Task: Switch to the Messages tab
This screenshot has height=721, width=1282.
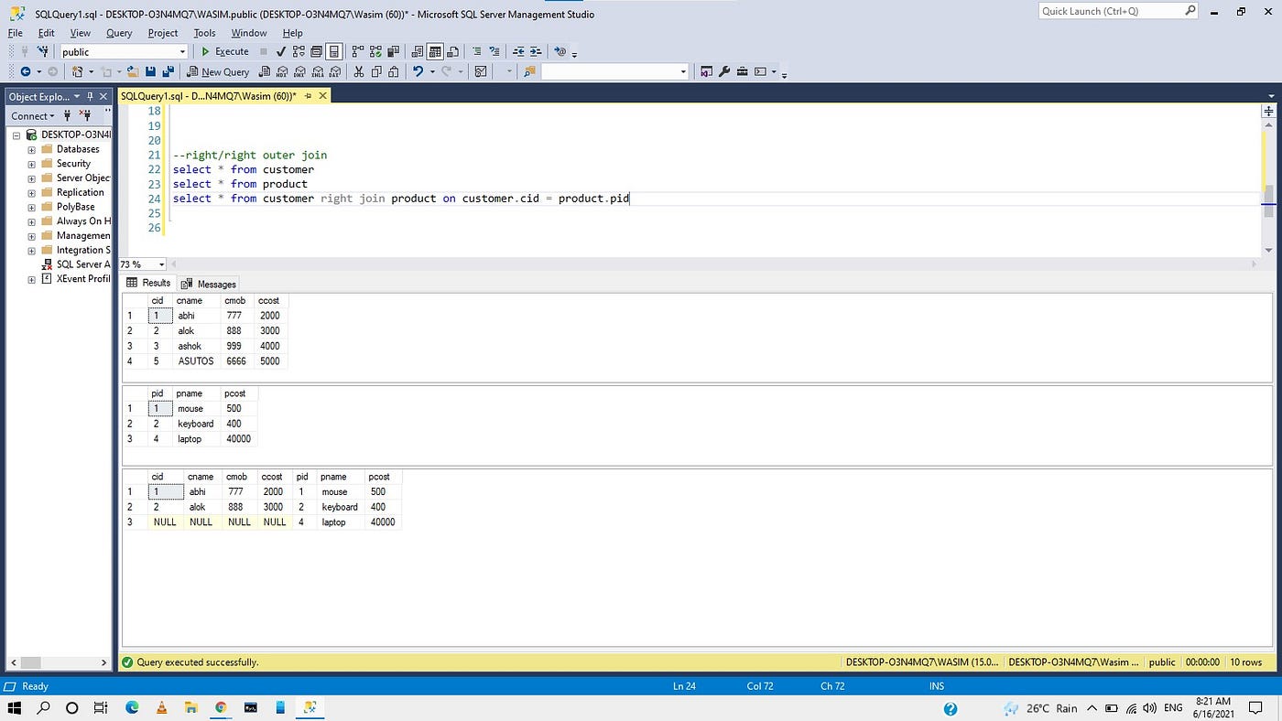Action: click(209, 284)
